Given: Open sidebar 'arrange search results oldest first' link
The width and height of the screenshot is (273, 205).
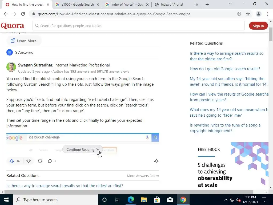Looking at the screenshot, I should point(227,56).
